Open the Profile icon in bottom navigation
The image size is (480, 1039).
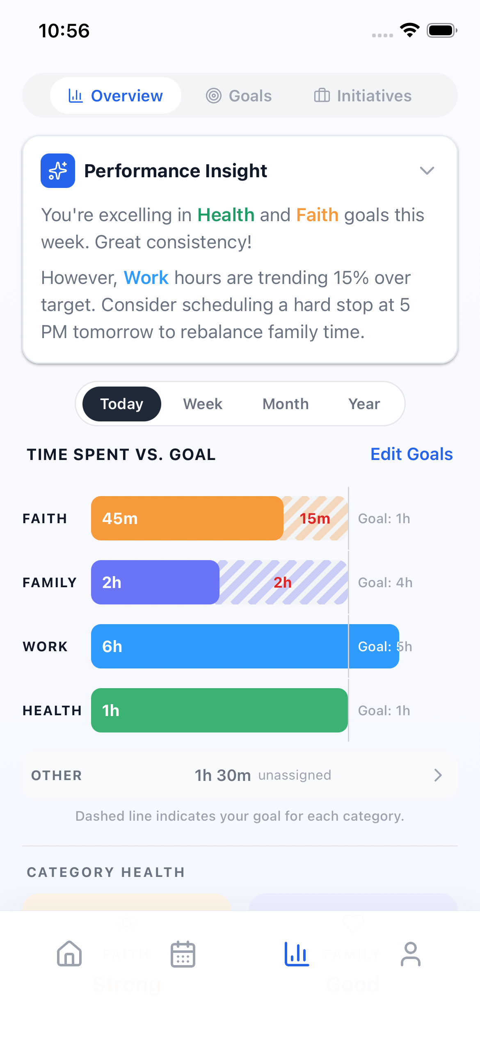tap(410, 954)
